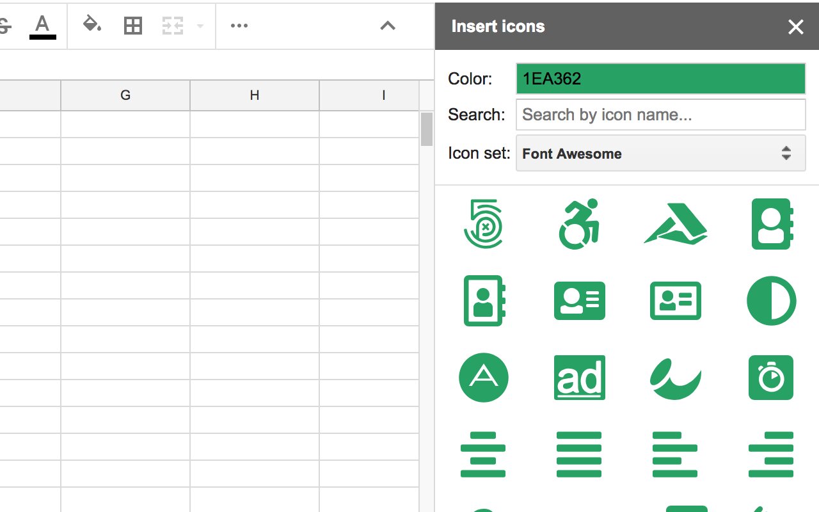Screen dimensions: 819x512
Task: Select column H header
Action: (x=254, y=95)
